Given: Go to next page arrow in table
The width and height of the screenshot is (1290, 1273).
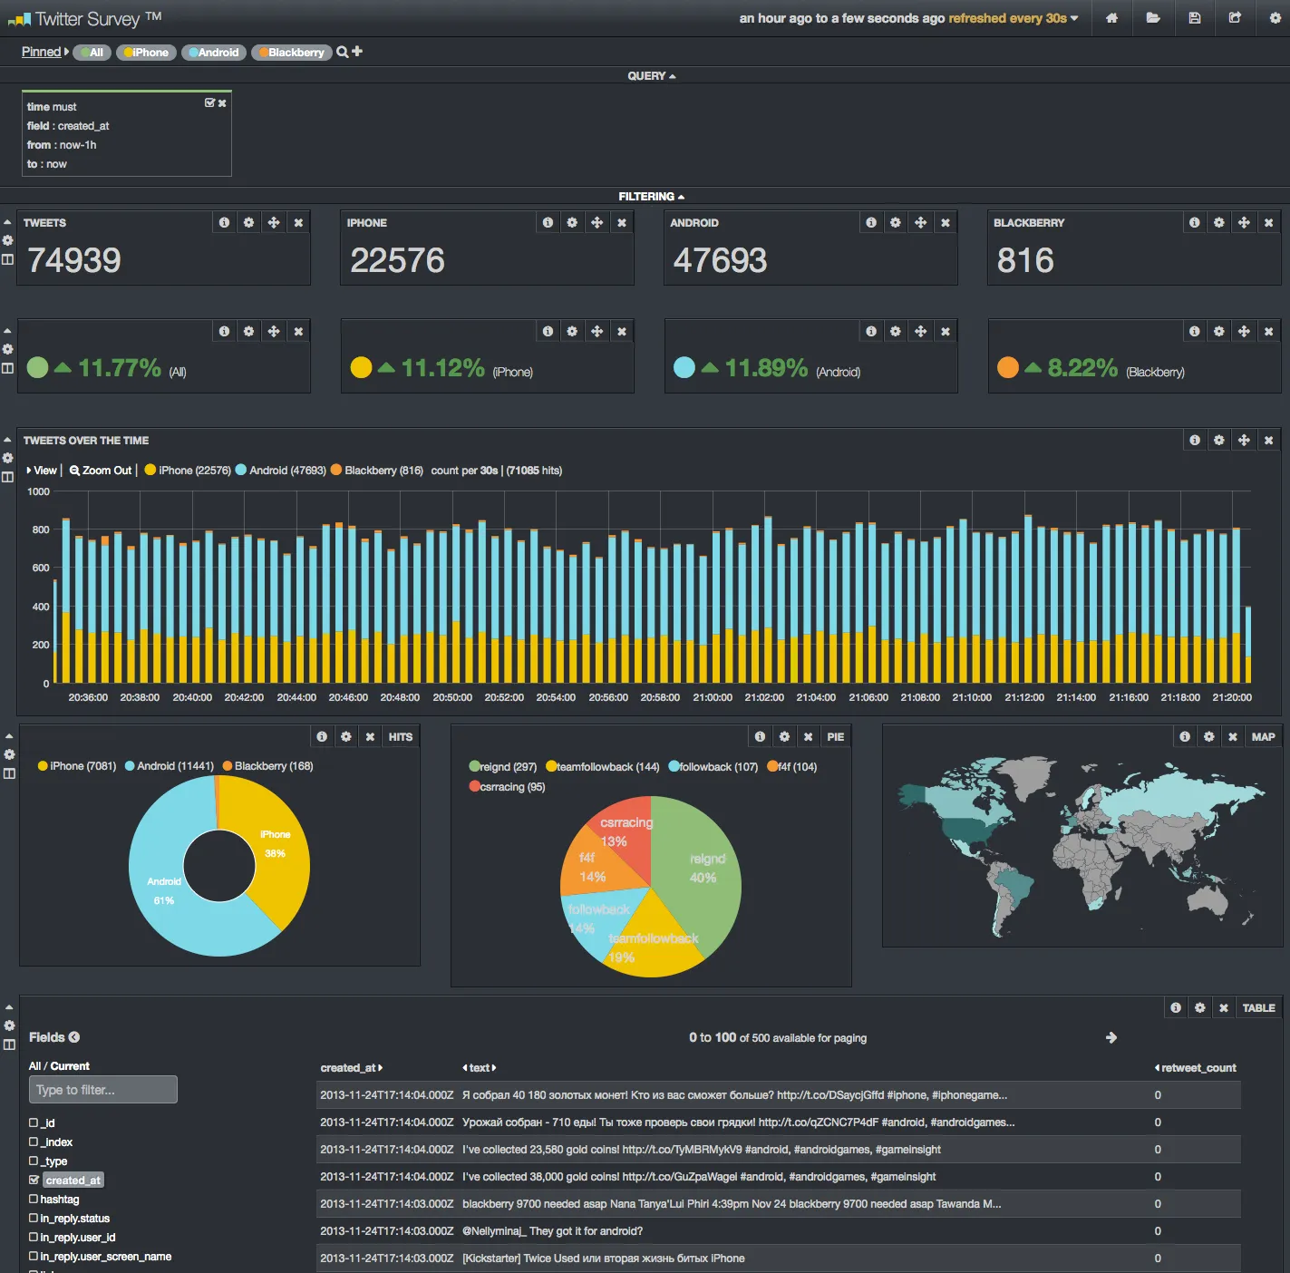Looking at the screenshot, I should pos(1111,1037).
